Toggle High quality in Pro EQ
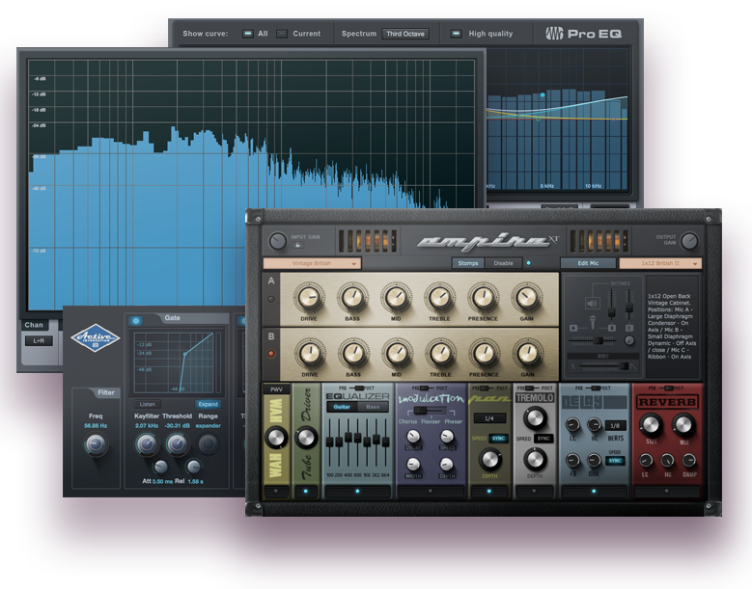The height and width of the screenshot is (589, 752). (x=456, y=34)
